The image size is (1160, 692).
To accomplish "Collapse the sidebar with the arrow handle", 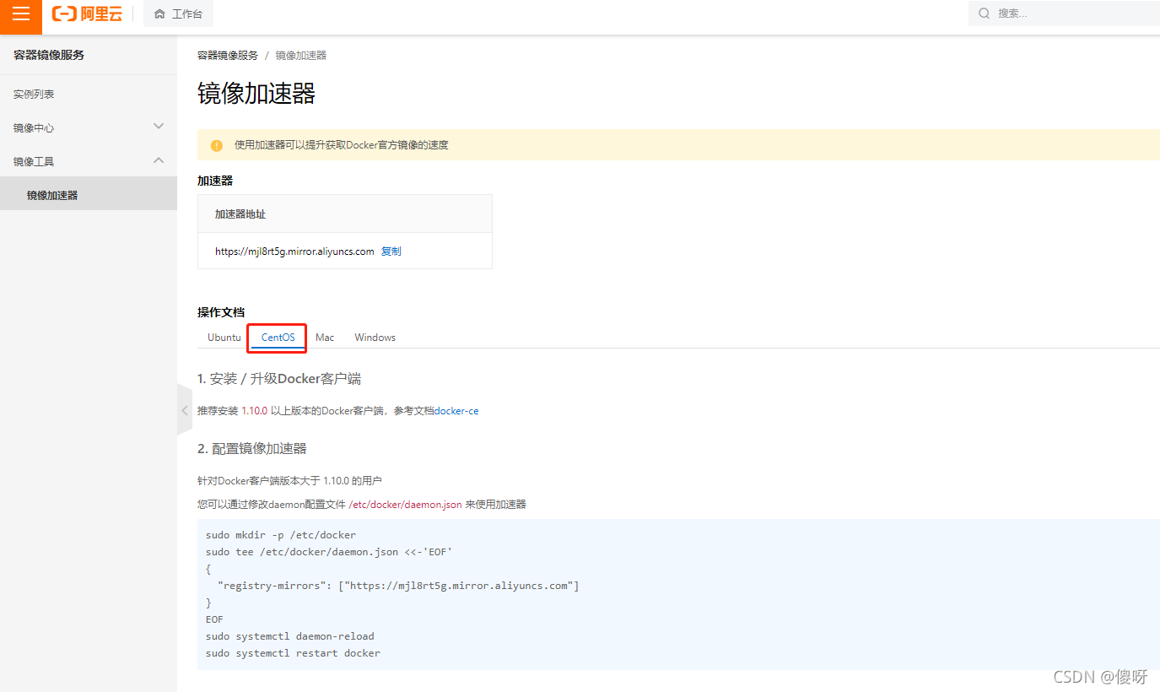I will [185, 410].
